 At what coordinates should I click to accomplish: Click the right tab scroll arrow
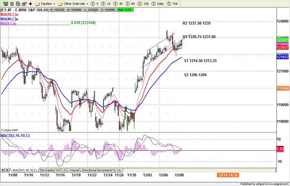pos(7,170)
